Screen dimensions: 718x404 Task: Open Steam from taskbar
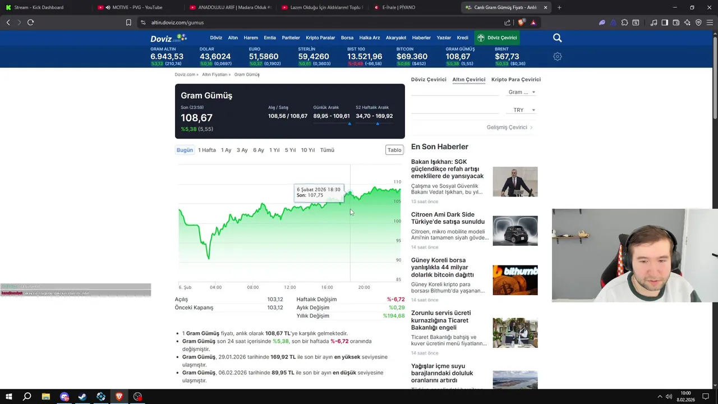[x=82, y=397]
